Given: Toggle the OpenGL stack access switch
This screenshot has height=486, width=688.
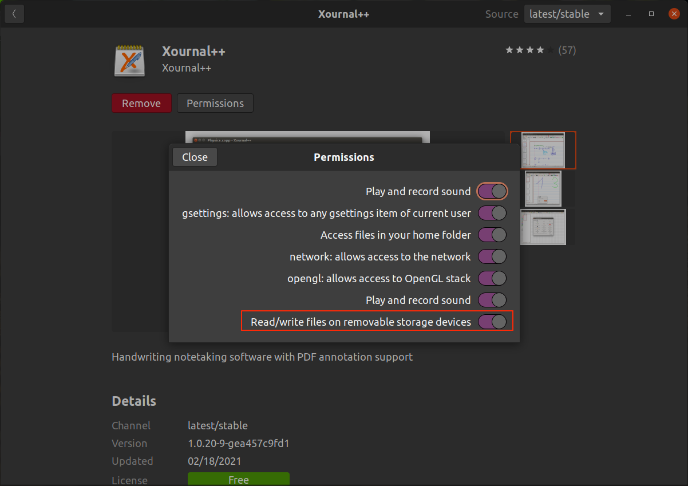Looking at the screenshot, I should click(492, 278).
